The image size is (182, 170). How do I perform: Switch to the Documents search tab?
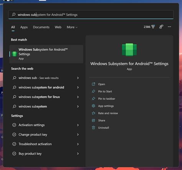click(x=41, y=27)
